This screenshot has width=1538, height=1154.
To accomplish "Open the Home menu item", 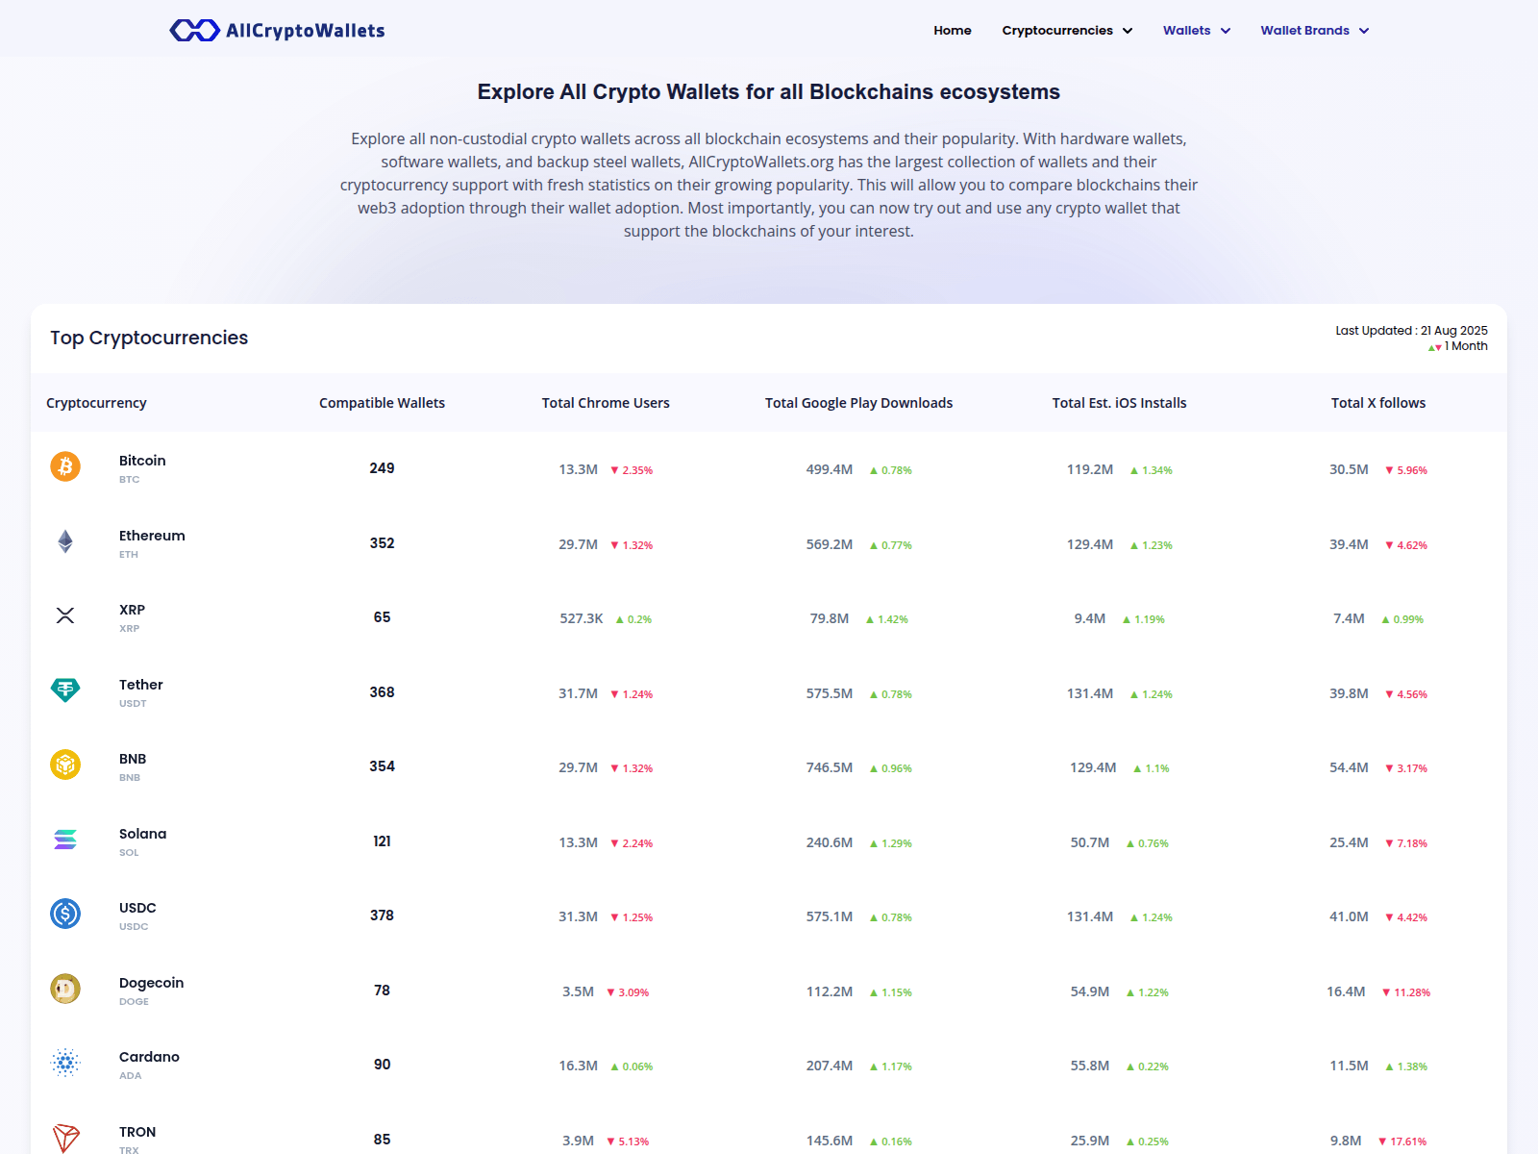I will pos(953,31).
